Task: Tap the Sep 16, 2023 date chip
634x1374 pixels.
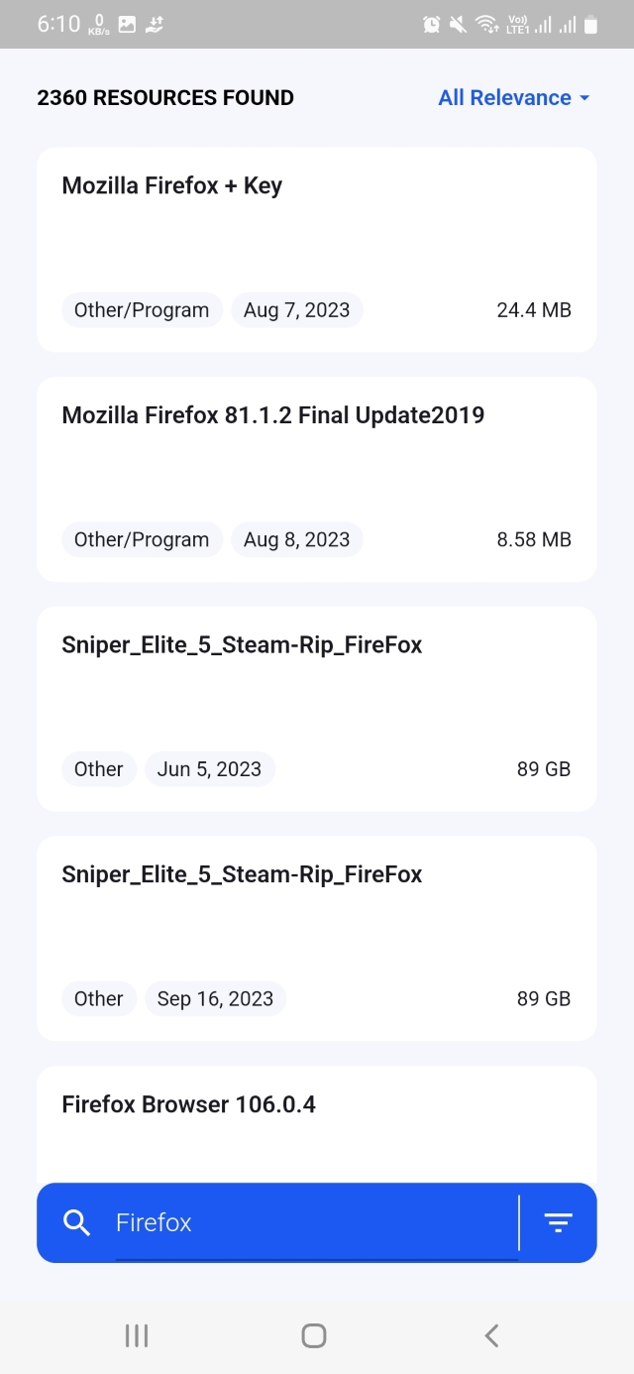Action: pos(215,999)
